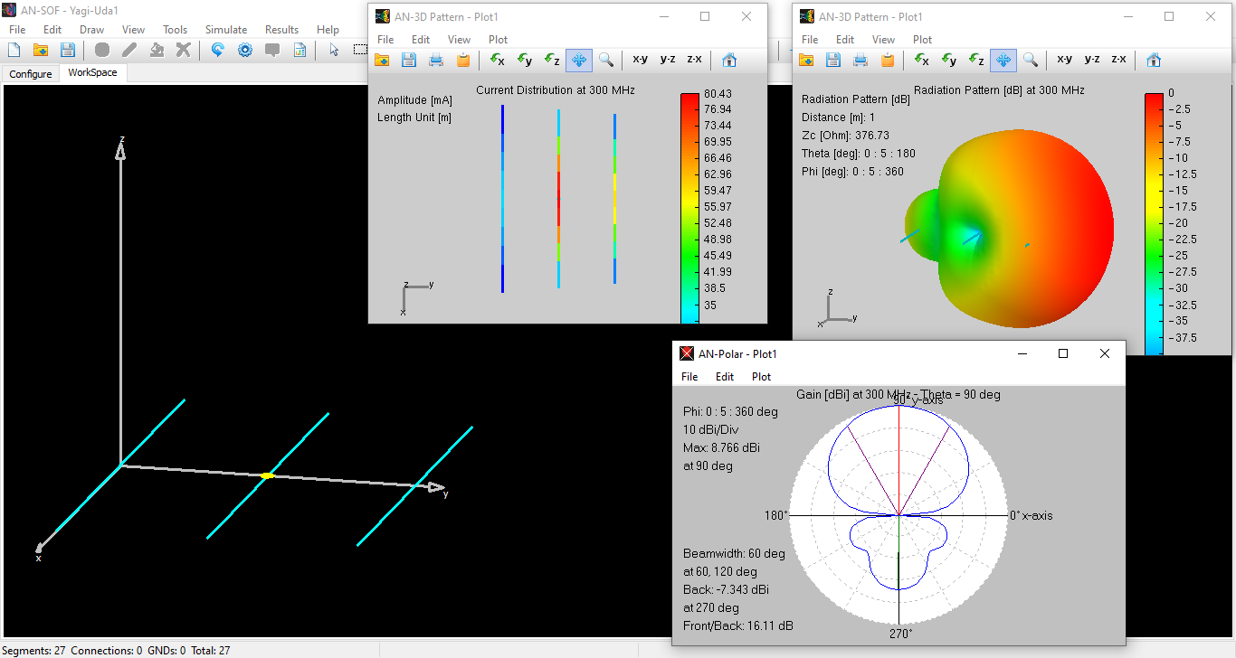Open View menu in Radiation Pattern window
Screen dimensions: 1236x658
pyautogui.click(x=883, y=40)
